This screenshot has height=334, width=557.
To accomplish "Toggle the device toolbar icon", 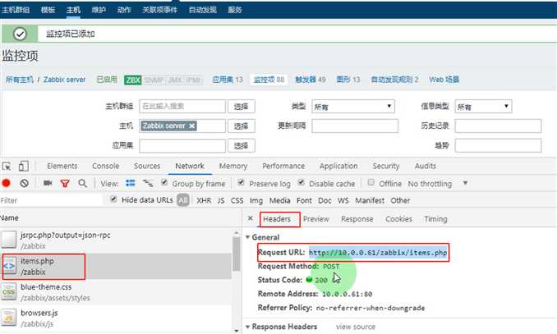I will click(24, 166).
